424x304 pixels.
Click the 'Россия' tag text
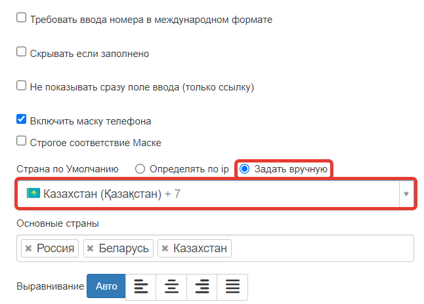click(x=55, y=248)
